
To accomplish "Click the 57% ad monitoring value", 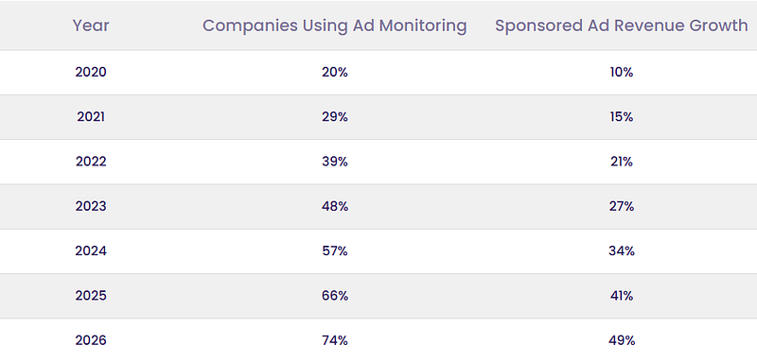I will [335, 251].
